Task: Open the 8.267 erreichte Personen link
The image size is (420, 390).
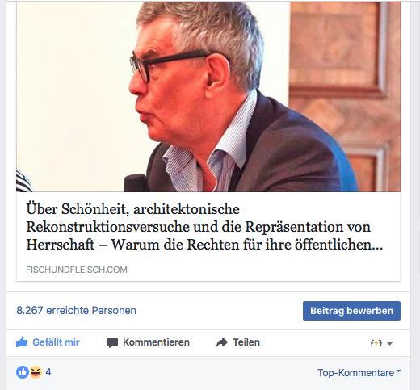Action: tap(76, 311)
